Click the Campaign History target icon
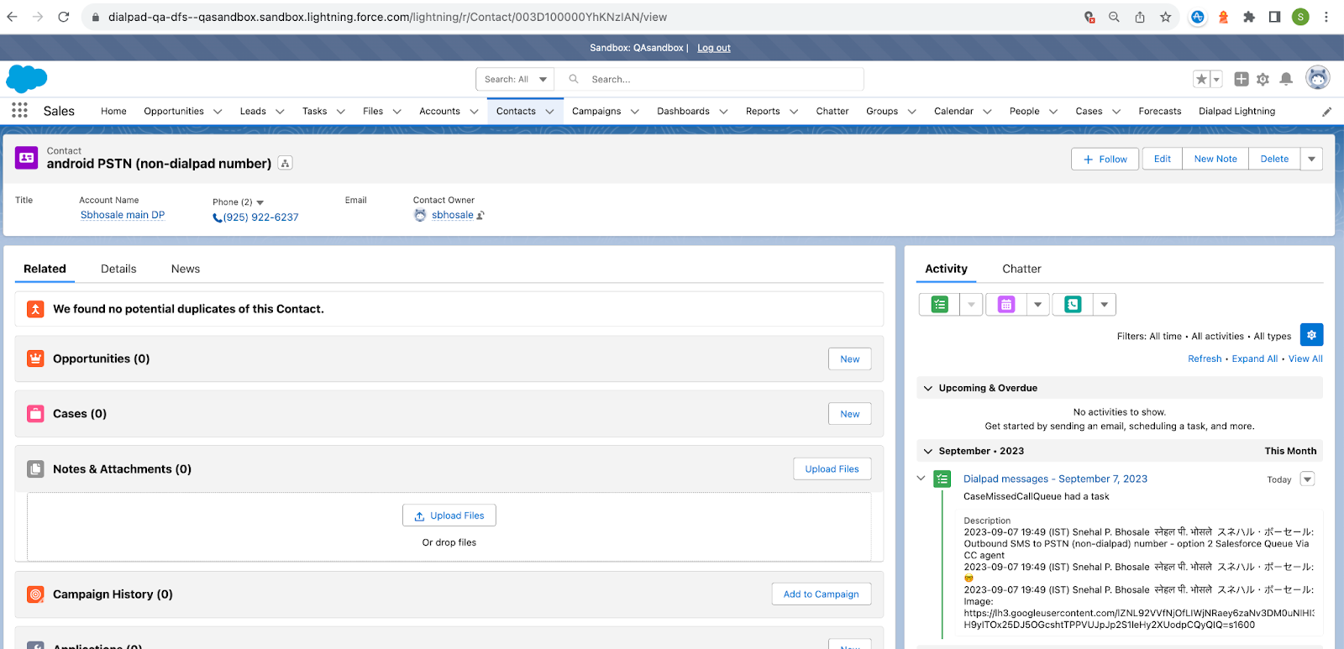The image size is (1344, 649). click(x=35, y=594)
